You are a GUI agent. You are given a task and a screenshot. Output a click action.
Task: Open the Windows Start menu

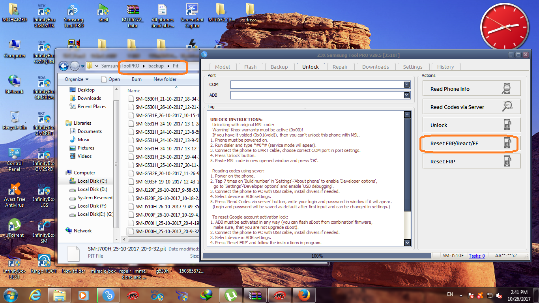10,295
